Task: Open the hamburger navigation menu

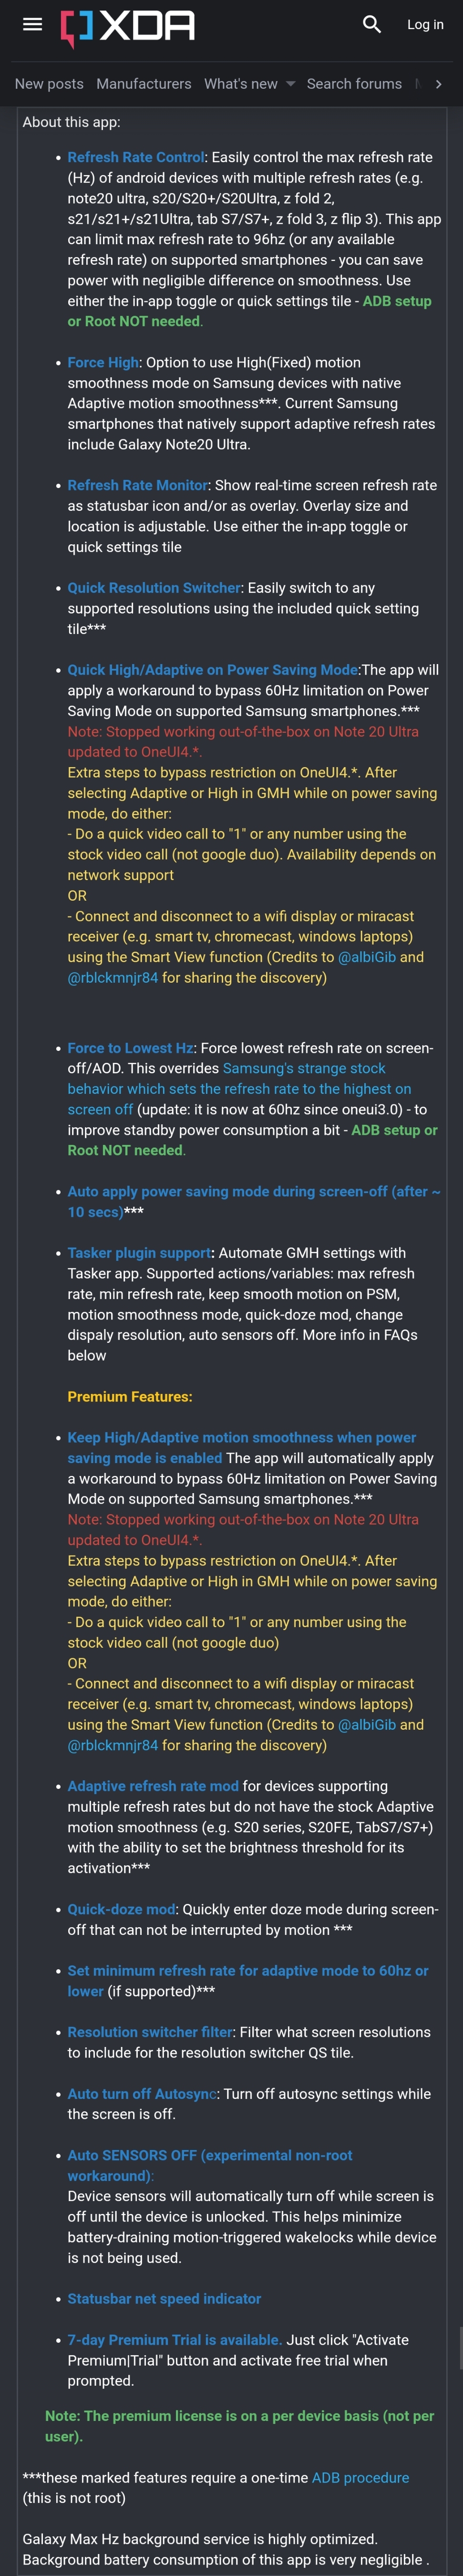Action: [x=33, y=25]
